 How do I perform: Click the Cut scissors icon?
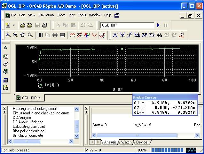point(58,25)
